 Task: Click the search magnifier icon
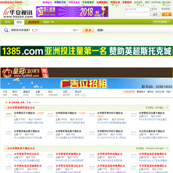point(6,30)
